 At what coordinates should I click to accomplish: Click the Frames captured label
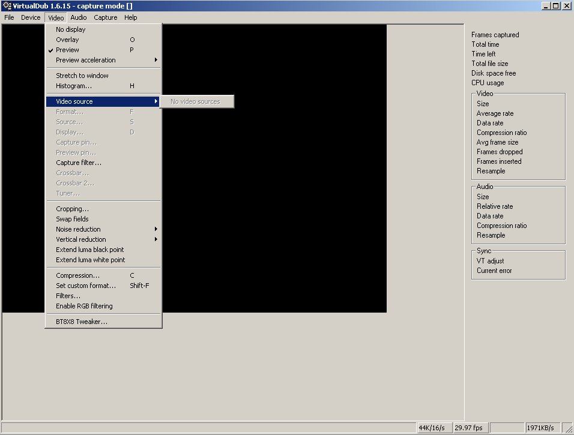pos(495,35)
